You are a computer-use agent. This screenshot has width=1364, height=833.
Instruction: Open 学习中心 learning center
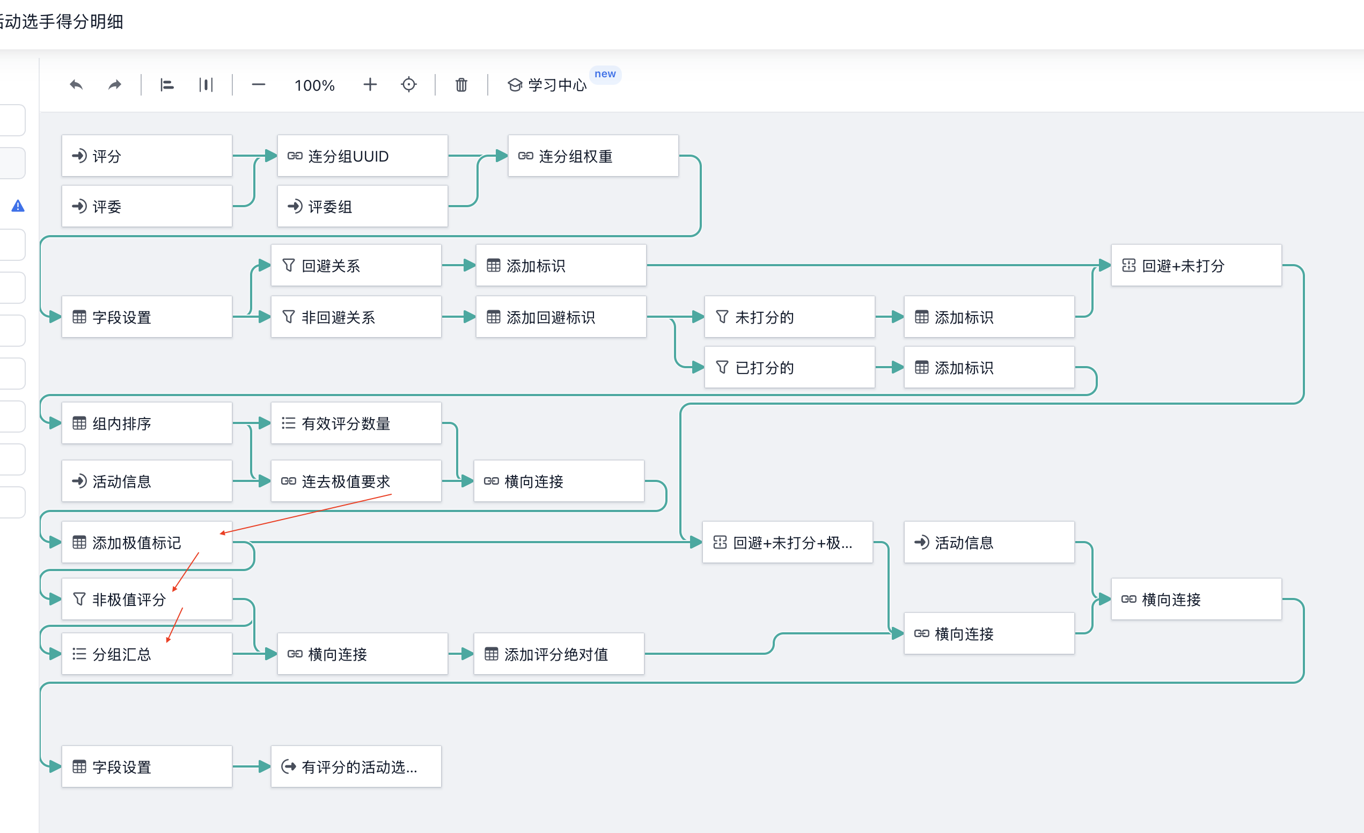click(547, 85)
